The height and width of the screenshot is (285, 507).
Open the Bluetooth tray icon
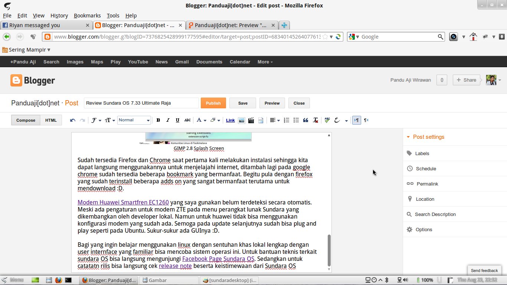pos(386,280)
